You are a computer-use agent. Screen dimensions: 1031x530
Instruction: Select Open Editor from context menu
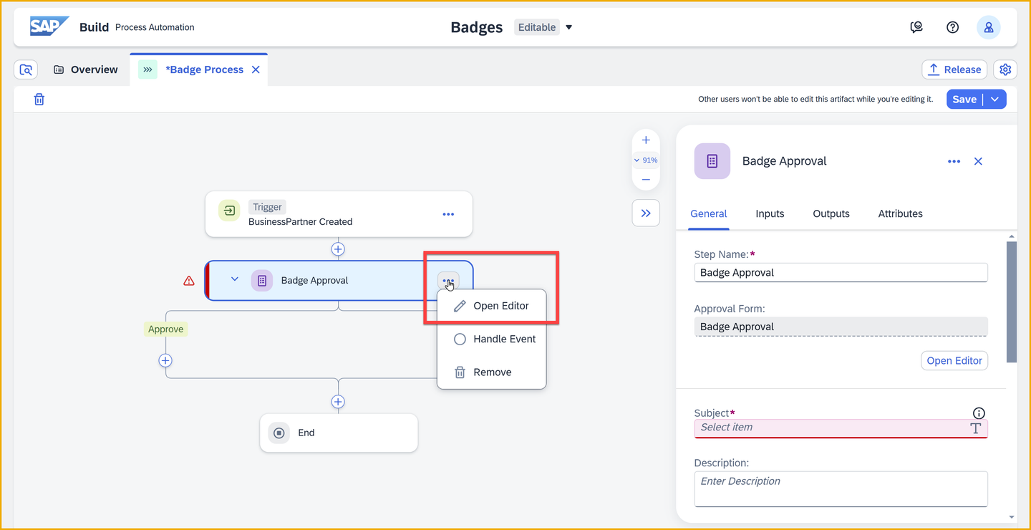coord(492,306)
